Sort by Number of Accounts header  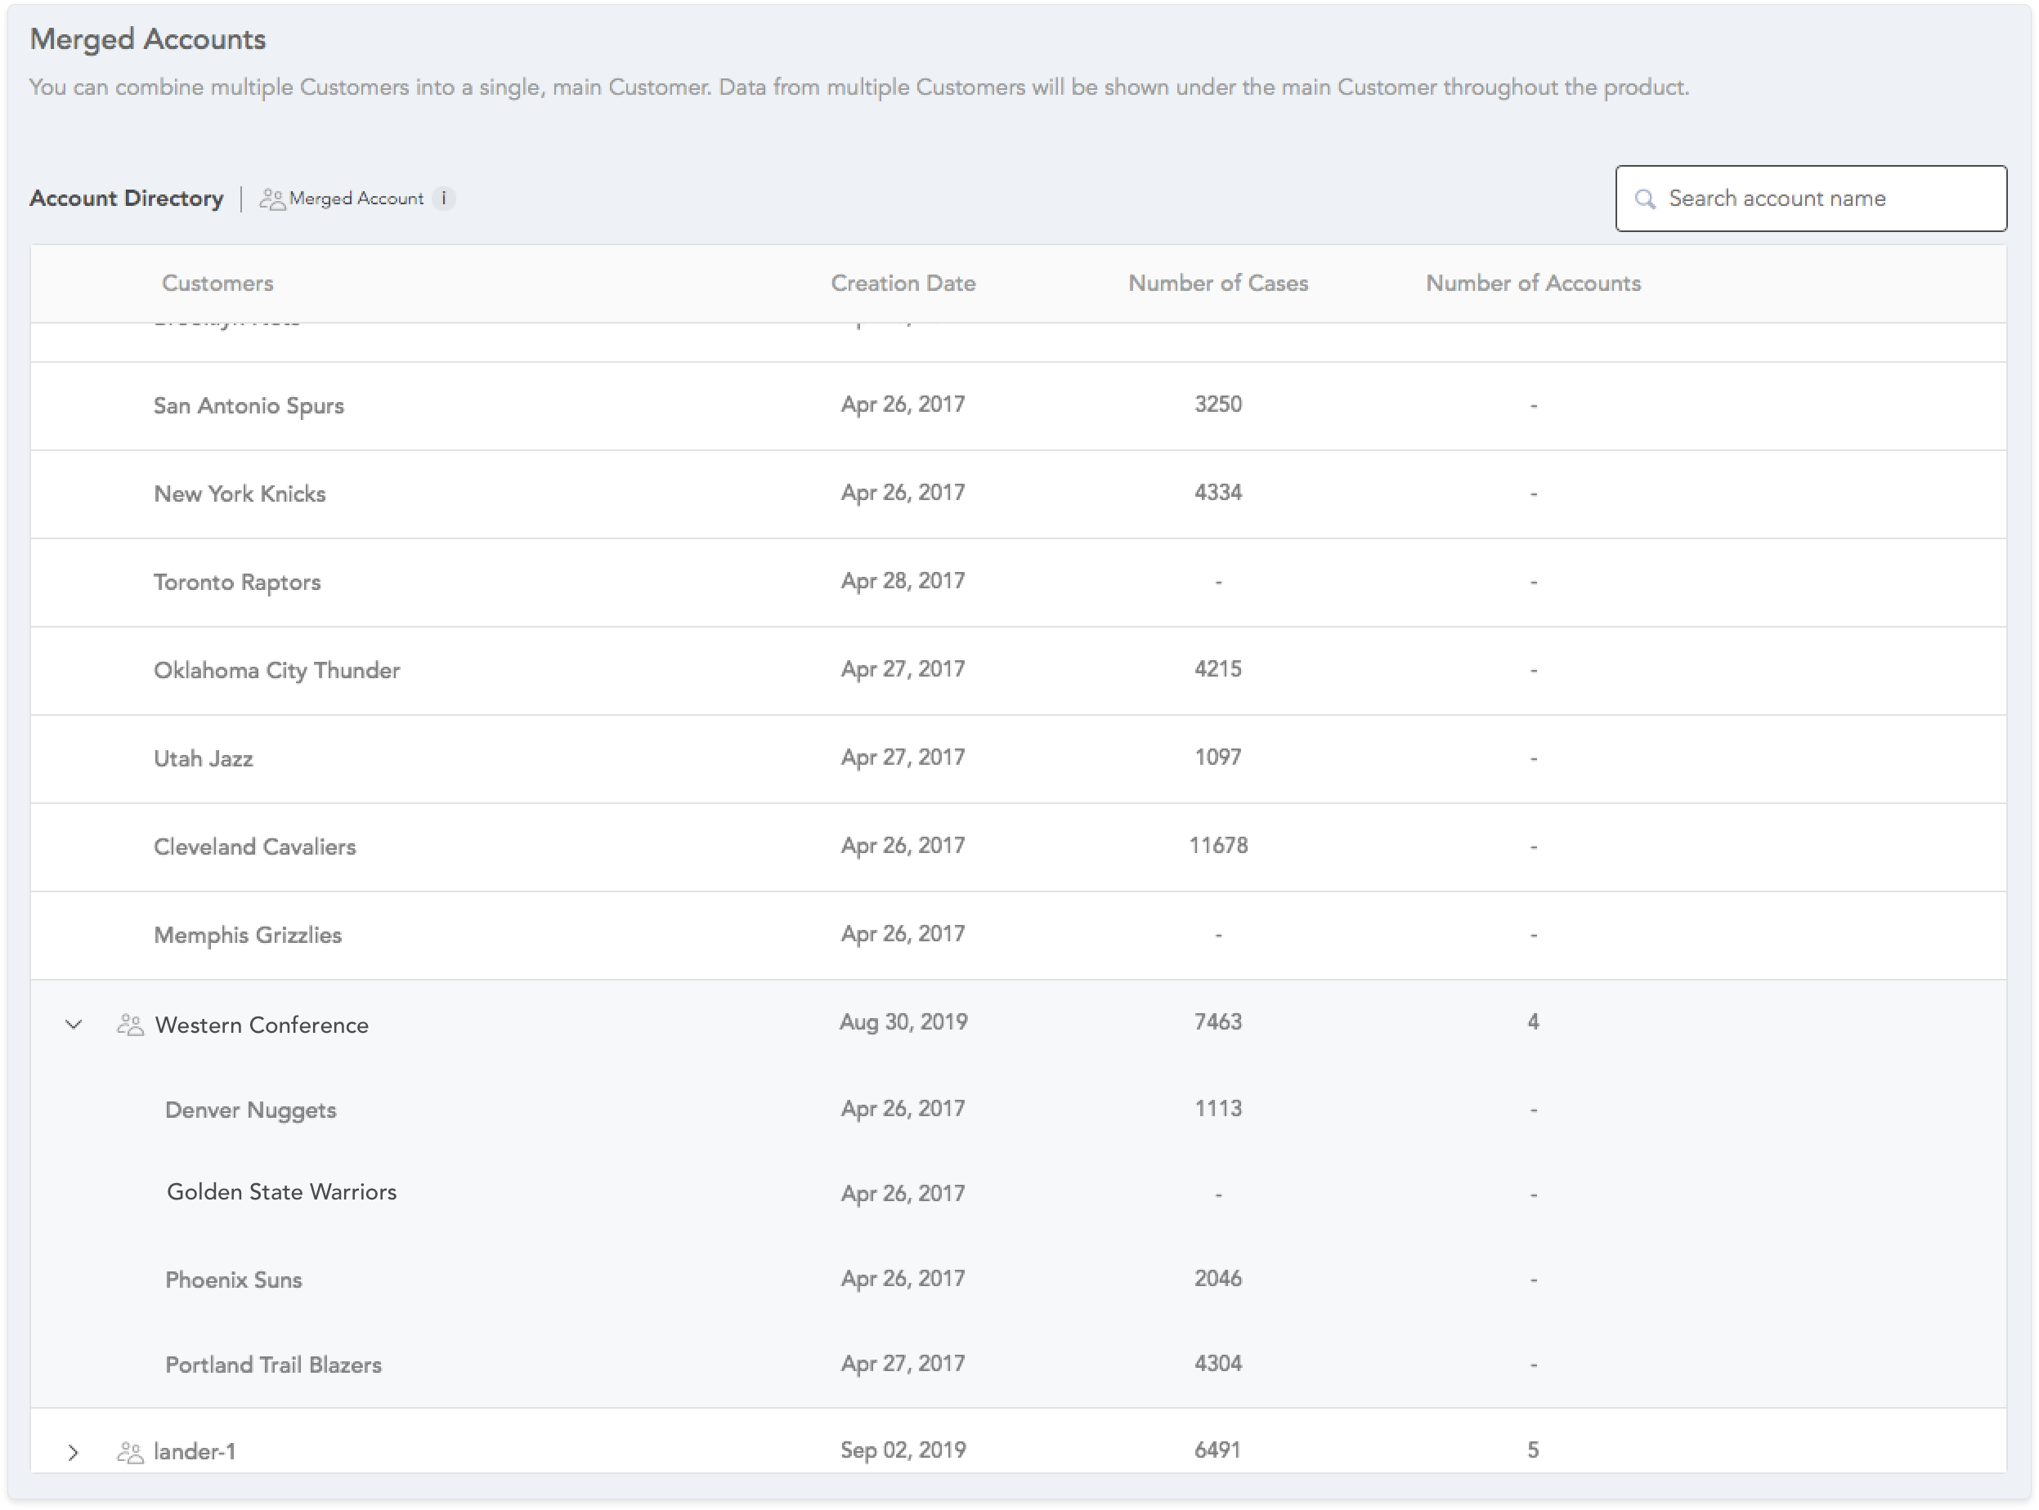tap(1534, 284)
